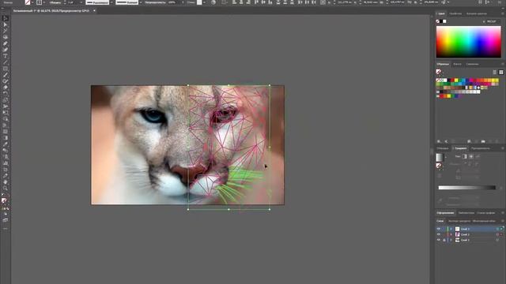Screen dimensions: 506x284
Task: Select the Selection (black arrow) tool
Action: point(6,18)
